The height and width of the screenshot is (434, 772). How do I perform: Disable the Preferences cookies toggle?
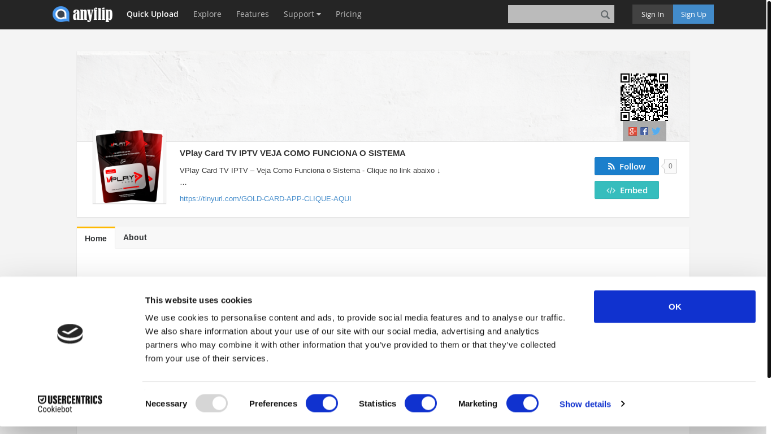[322, 403]
